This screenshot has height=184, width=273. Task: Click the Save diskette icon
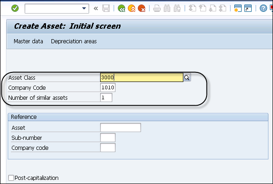[x=106, y=8]
